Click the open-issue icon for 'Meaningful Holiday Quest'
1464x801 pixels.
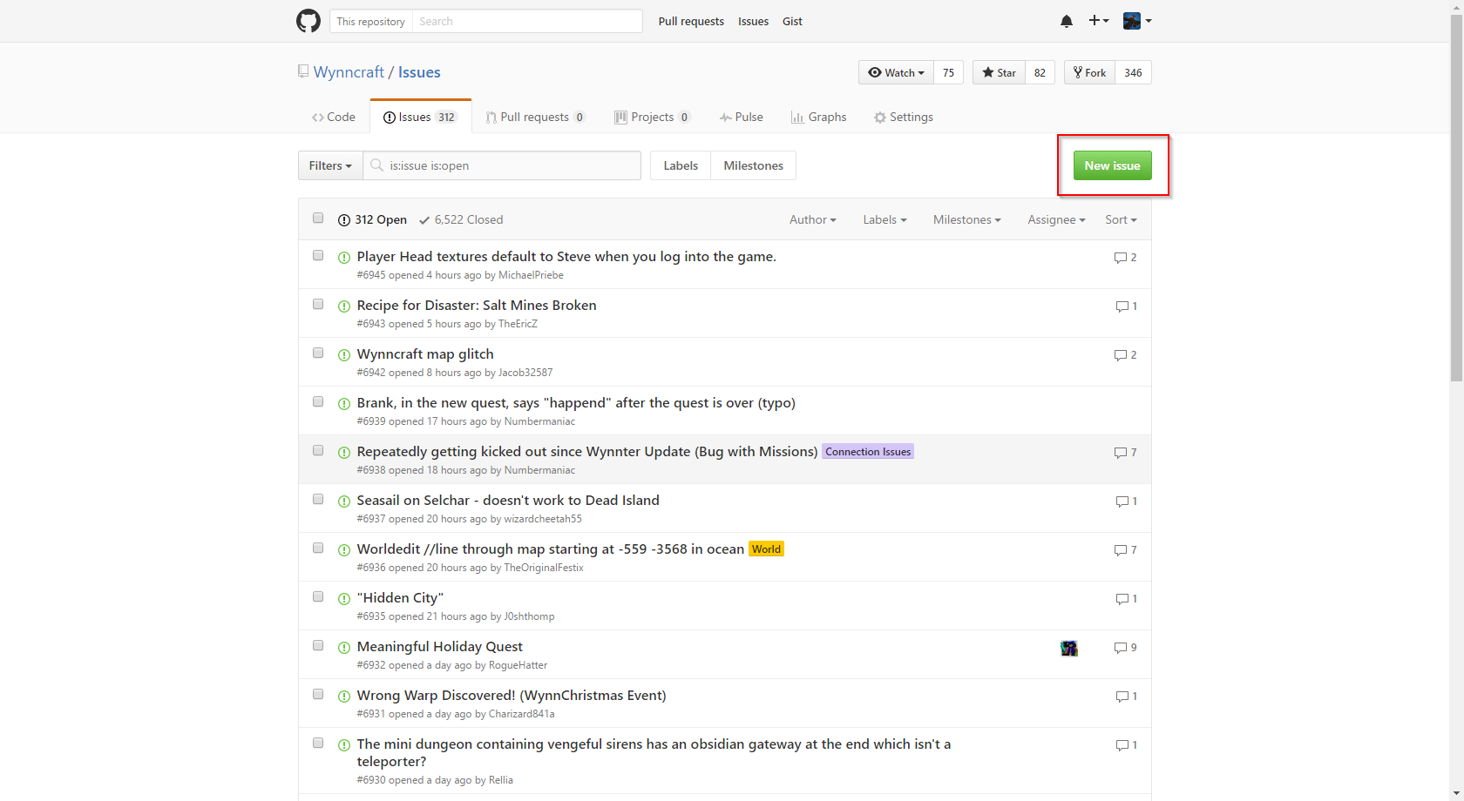click(344, 648)
